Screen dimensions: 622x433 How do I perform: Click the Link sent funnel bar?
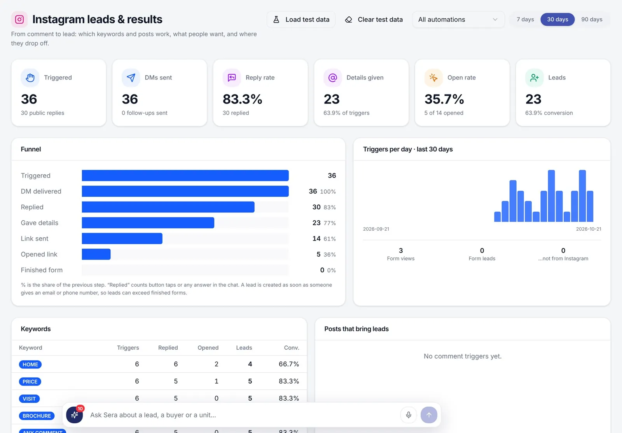[122, 238]
